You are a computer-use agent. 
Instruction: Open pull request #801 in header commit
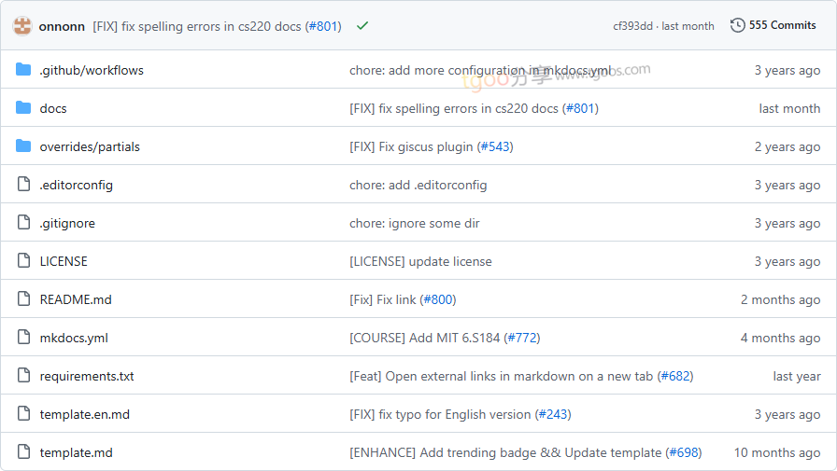pos(323,26)
